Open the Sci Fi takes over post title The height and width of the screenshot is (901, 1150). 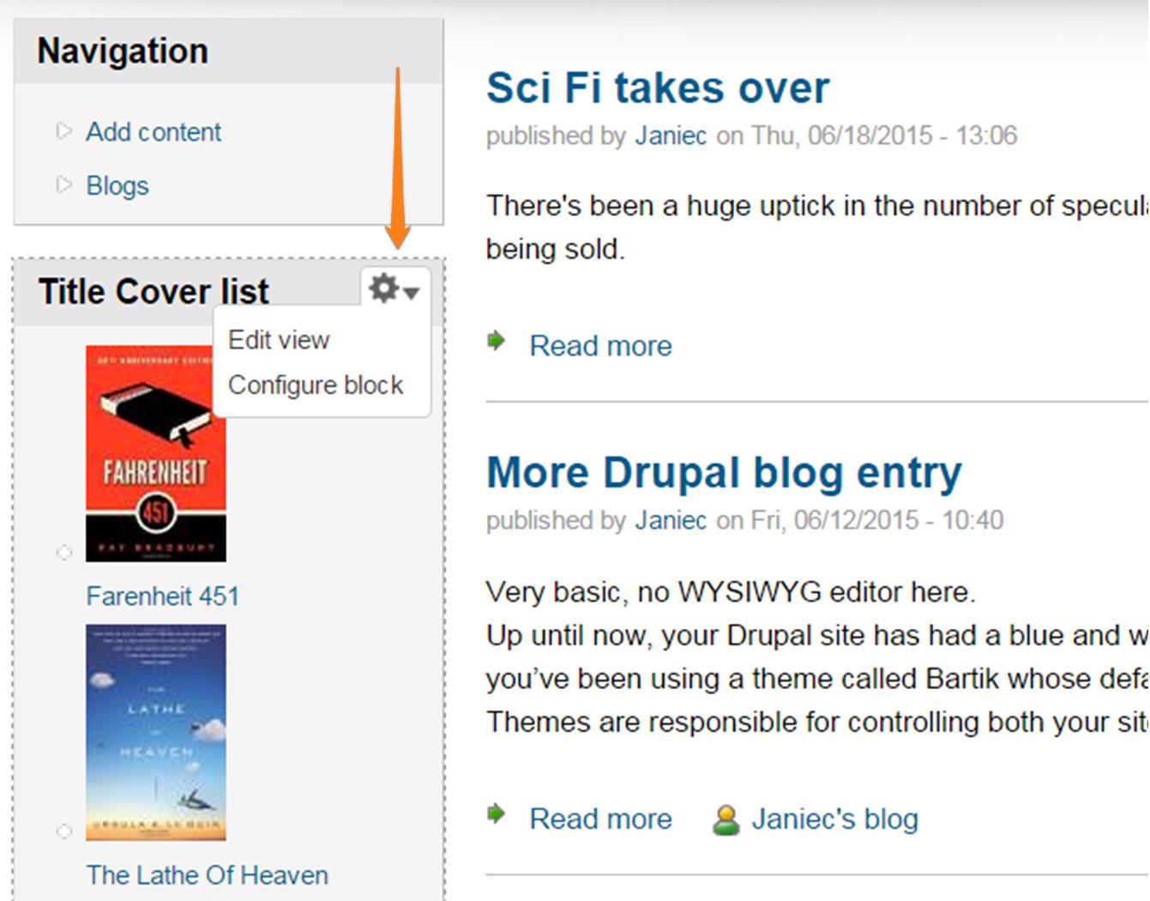point(658,87)
